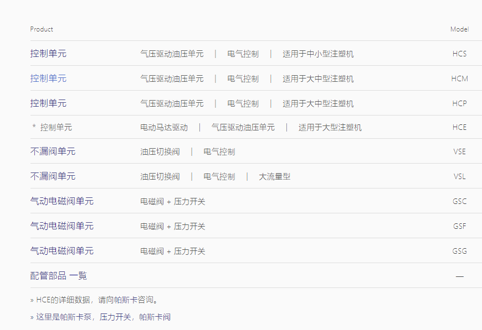This screenshot has height=330, width=482.
Task: Click the 帕斯卡阀 footer link
Action: point(155,317)
